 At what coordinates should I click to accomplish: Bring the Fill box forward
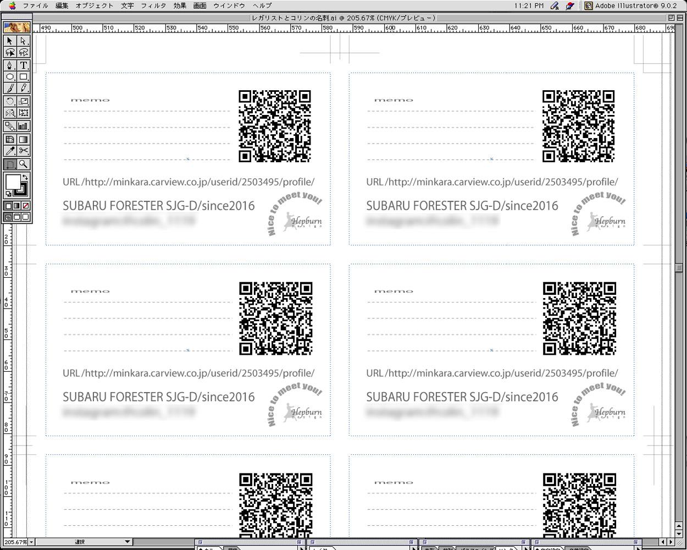[x=12, y=182]
